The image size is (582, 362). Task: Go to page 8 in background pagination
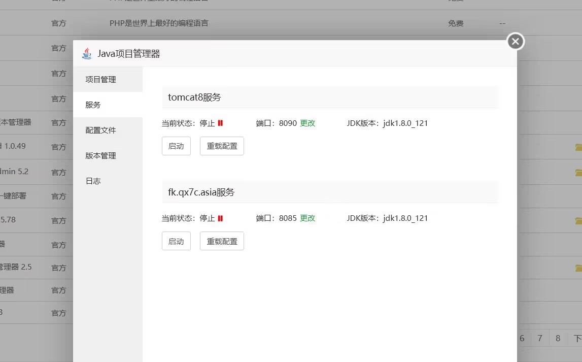click(558, 338)
